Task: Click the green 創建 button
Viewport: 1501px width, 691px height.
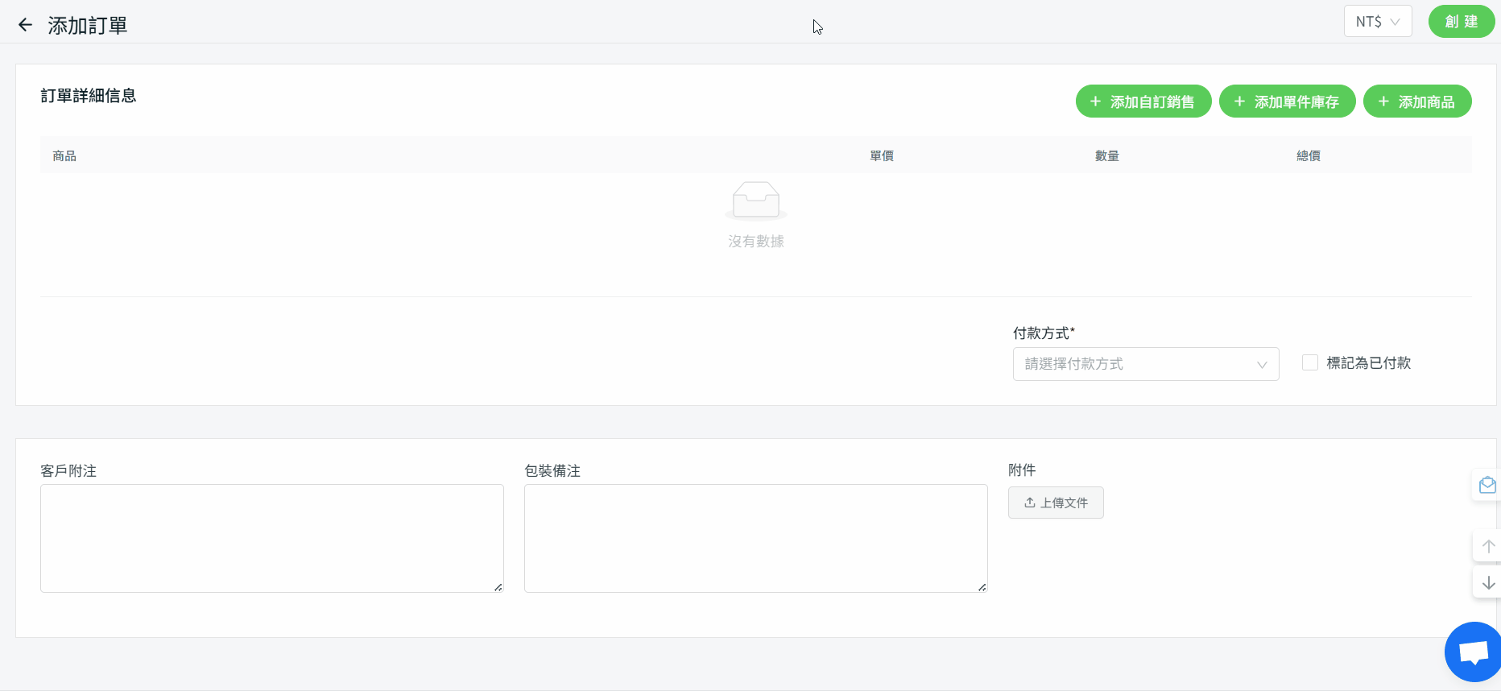Action: tap(1462, 22)
